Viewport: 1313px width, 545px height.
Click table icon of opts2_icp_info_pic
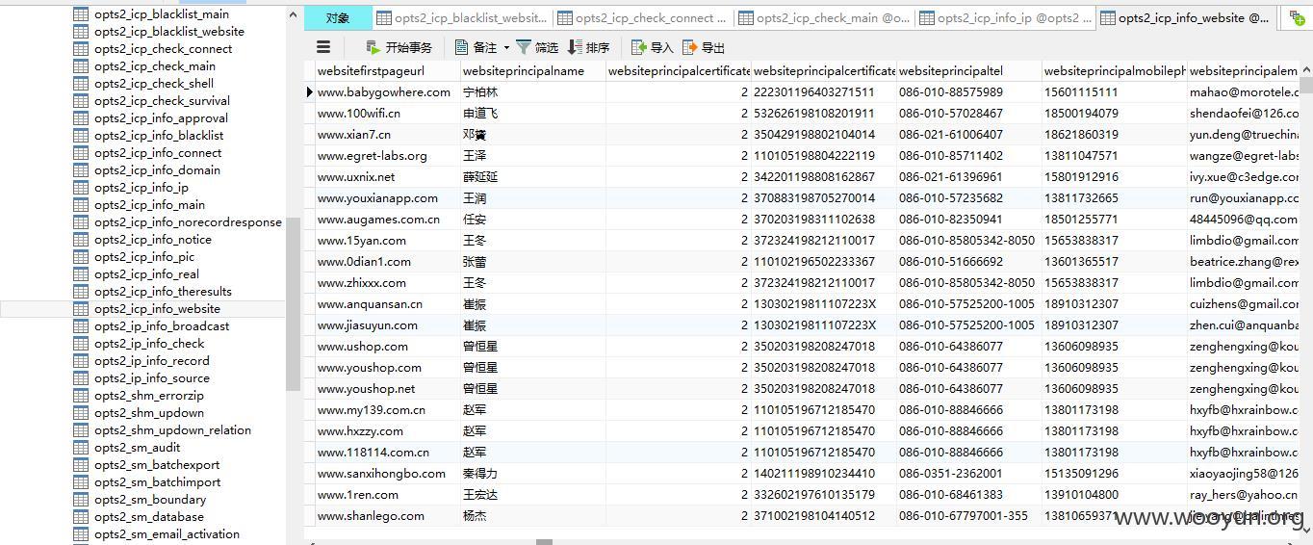[x=81, y=257]
